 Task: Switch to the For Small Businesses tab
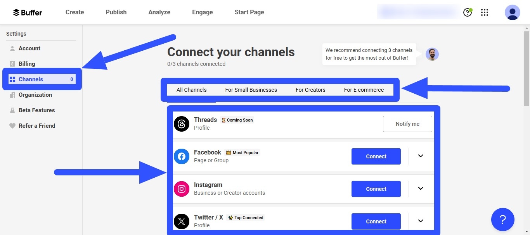click(251, 89)
